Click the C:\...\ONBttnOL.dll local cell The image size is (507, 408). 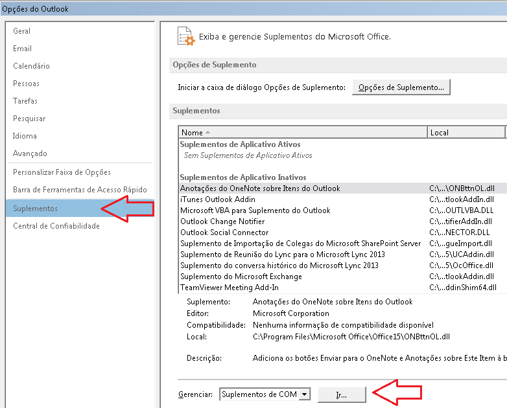pos(462,188)
